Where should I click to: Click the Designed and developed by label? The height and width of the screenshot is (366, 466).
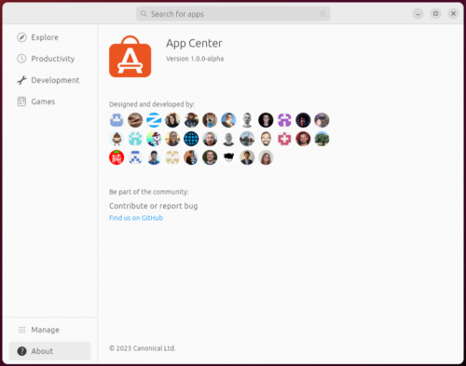coord(152,104)
